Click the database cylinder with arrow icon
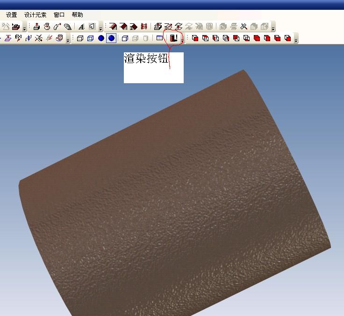The image size is (344, 316). 59,38
